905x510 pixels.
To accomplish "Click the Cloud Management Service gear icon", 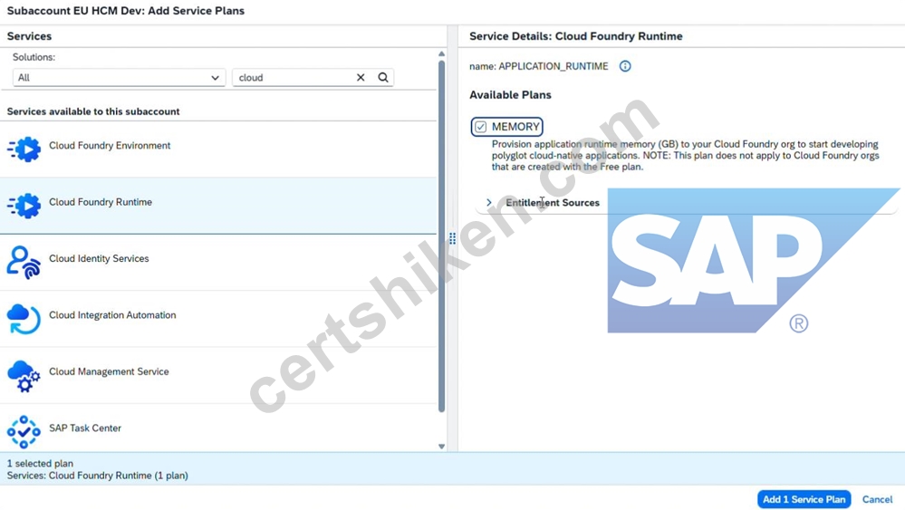I will tap(24, 376).
